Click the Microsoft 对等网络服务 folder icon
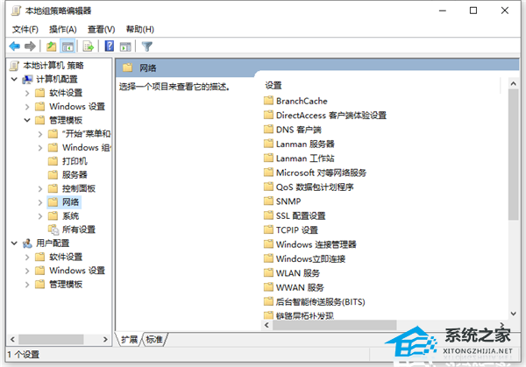 coord(268,173)
